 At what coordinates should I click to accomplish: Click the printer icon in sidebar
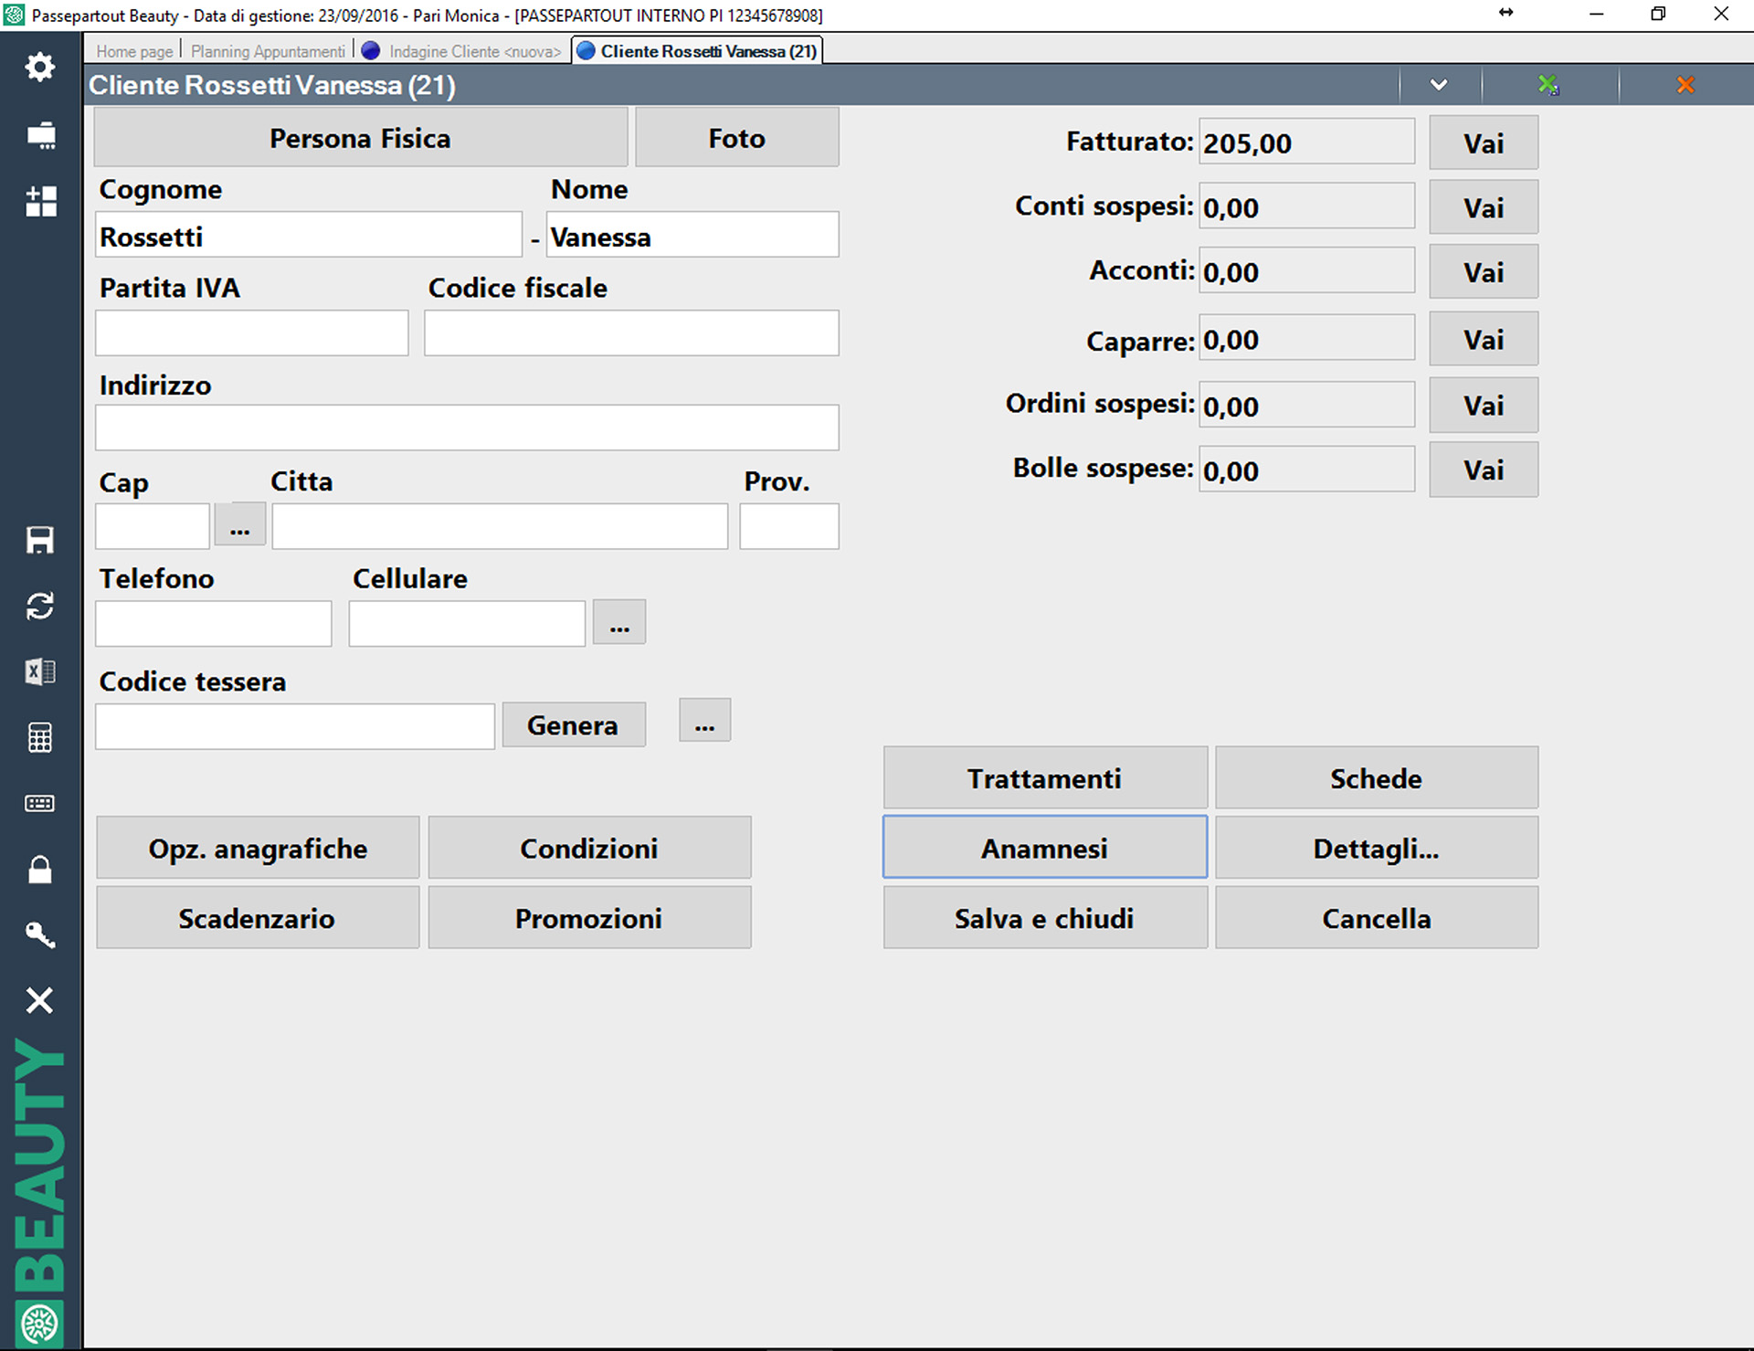[x=40, y=135]
